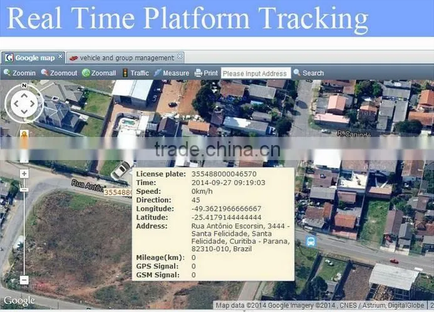Pan map up with compass arrow

tap(24, 96)
